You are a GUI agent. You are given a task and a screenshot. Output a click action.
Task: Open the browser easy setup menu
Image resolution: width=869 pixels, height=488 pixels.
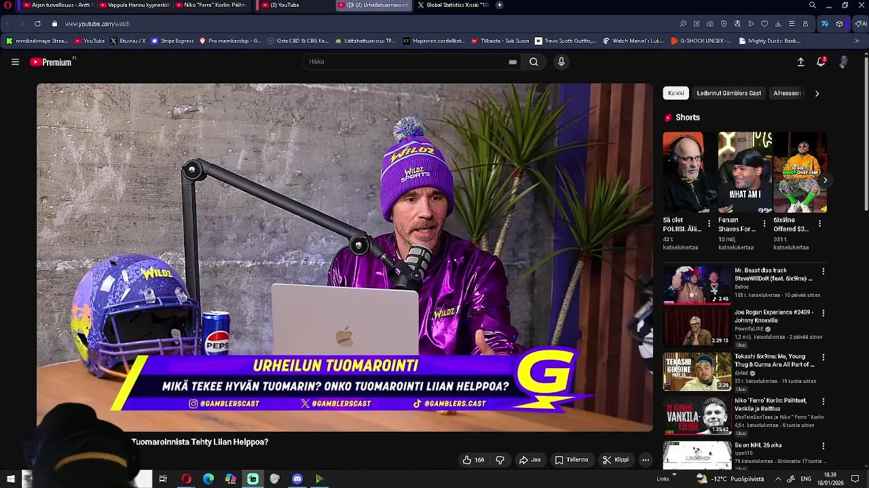(x=792, y=24)
